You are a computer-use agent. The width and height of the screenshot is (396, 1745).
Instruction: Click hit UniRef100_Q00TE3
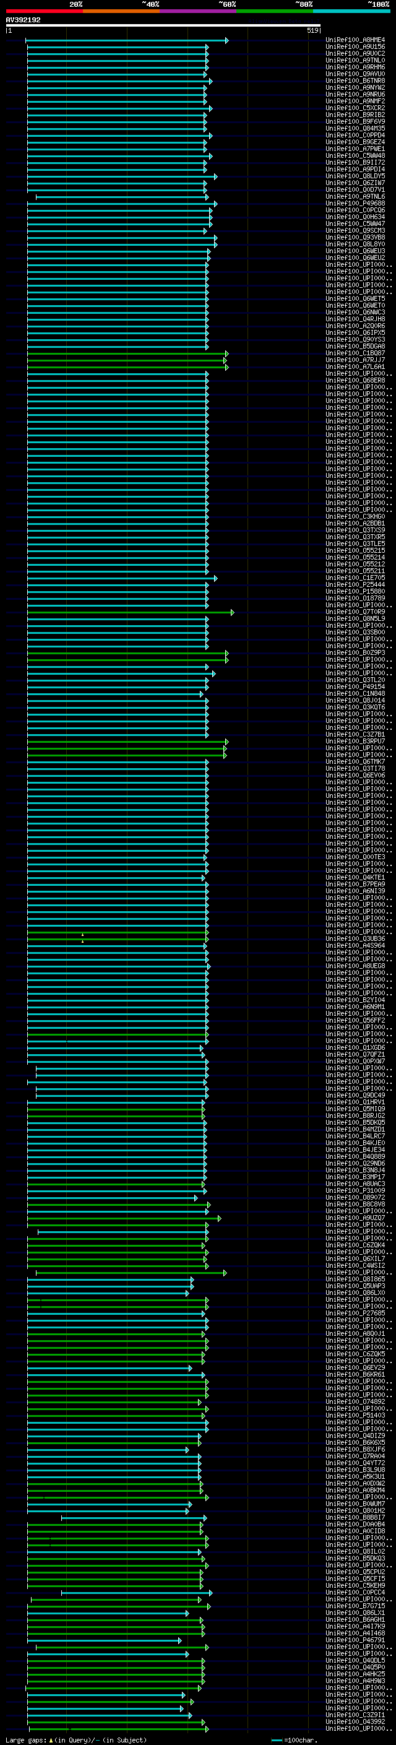355,857
